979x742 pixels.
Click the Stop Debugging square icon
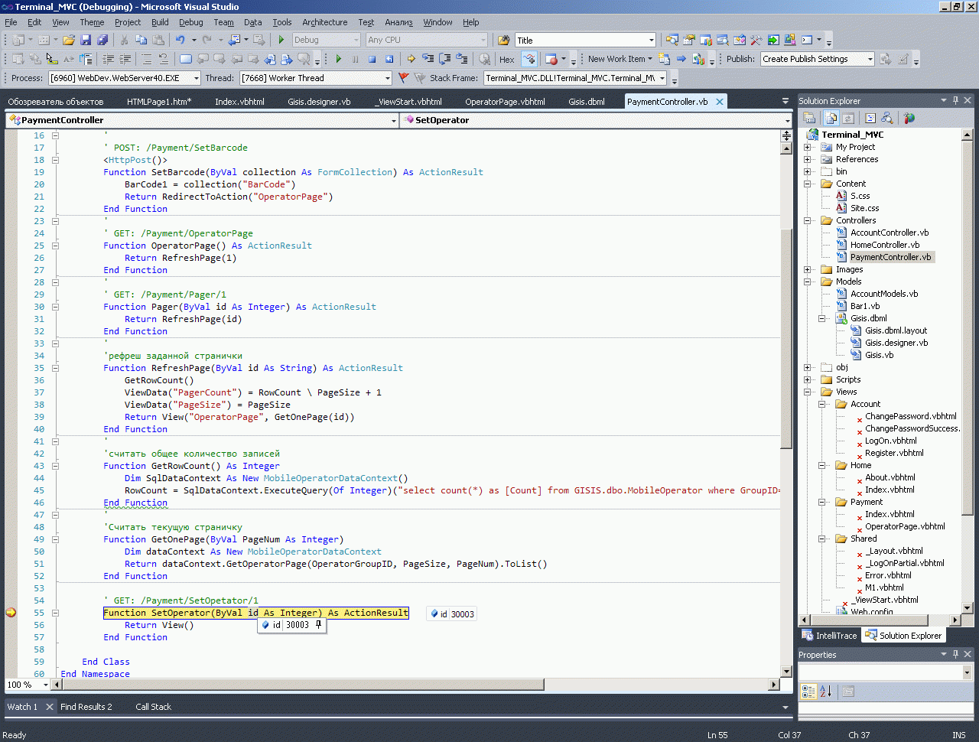(x=372, y=59)
